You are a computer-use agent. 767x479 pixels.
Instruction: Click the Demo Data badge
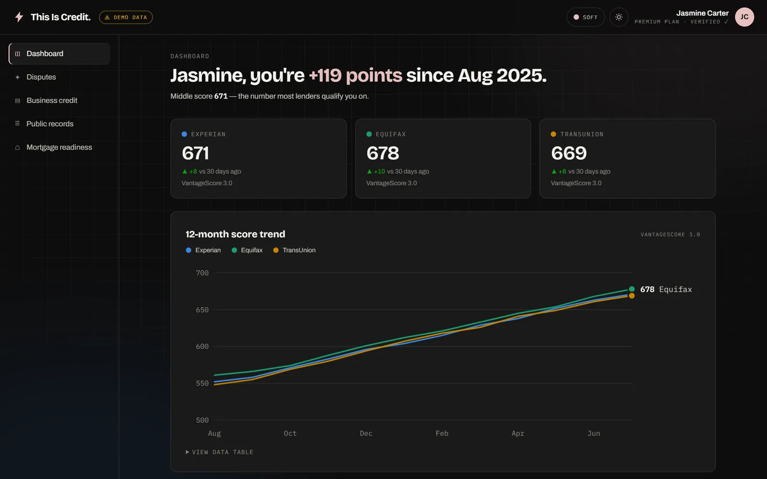tap(126, 17)
